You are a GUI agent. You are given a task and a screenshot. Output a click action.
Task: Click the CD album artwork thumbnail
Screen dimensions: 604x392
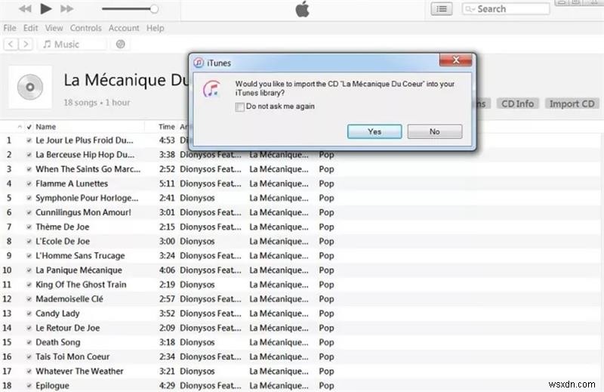(30, 87)
